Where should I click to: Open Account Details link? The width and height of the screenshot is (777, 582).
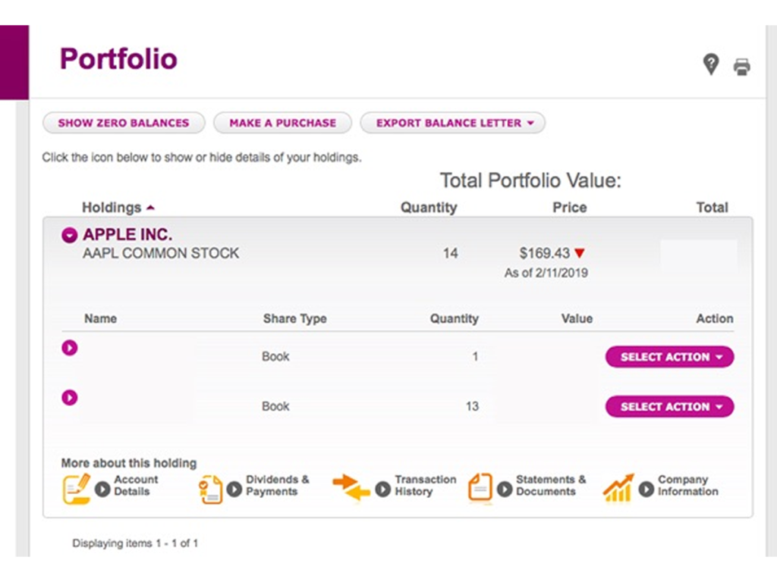tap(136, 486)
